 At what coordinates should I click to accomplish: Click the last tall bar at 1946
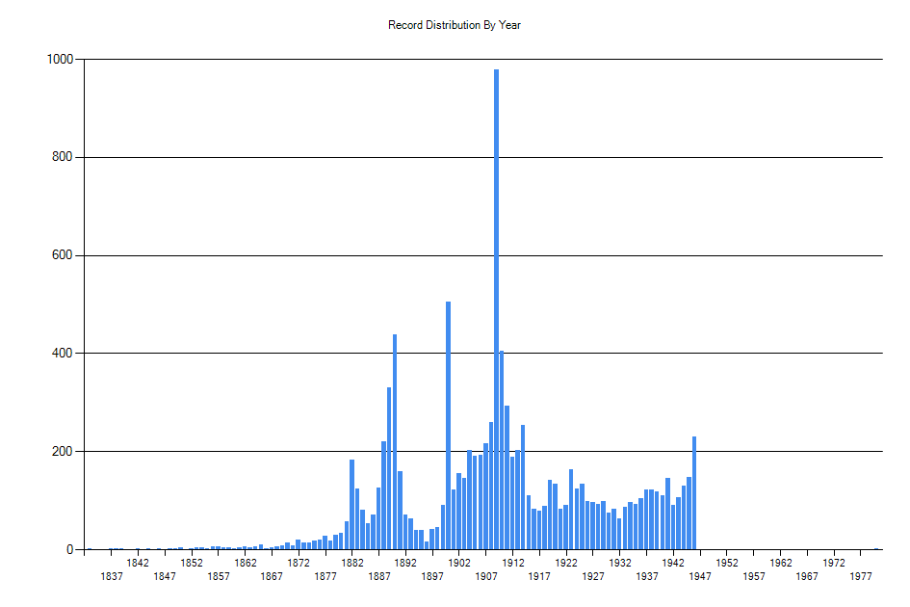[694, 492]
